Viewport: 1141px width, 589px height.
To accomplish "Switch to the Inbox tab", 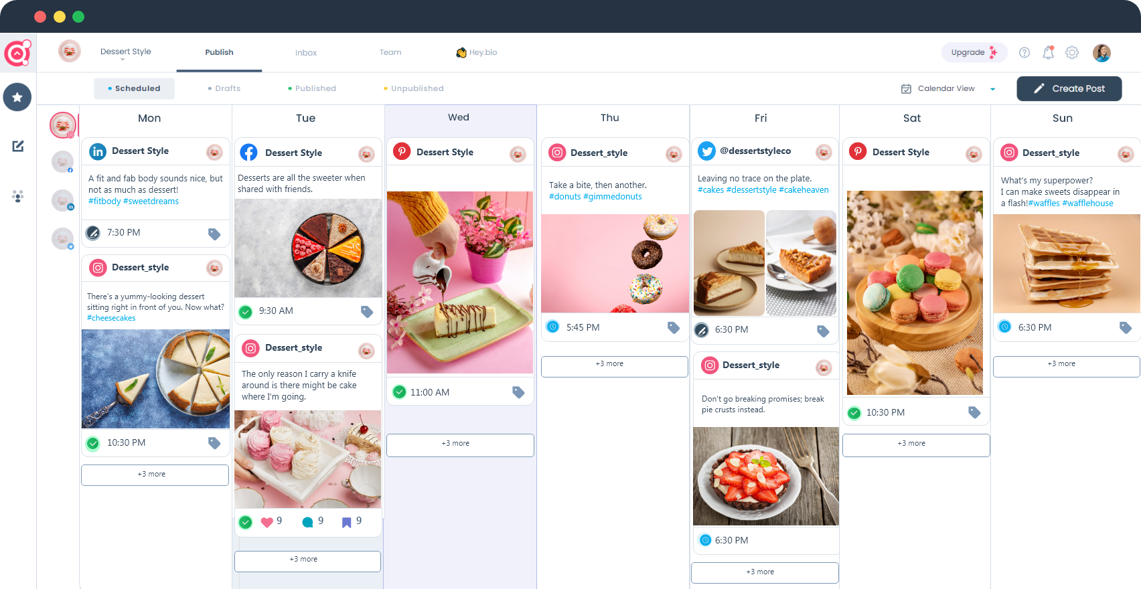I will pyautogui.click(x=306, y=53).
